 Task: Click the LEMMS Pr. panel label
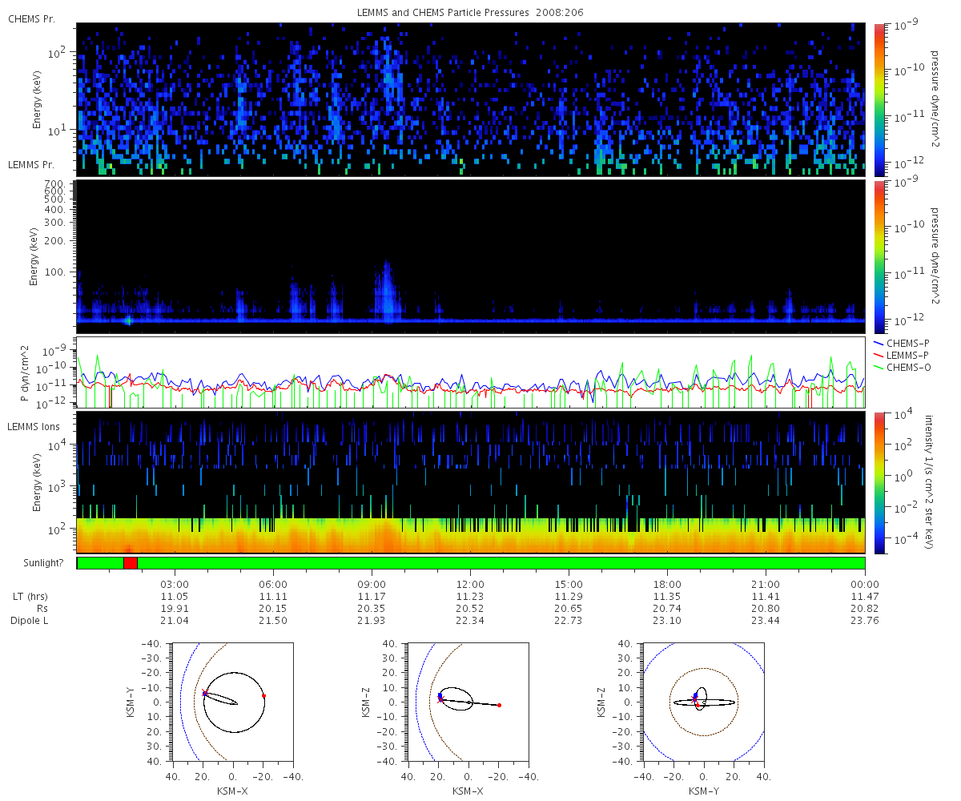(x=32, y=165)
